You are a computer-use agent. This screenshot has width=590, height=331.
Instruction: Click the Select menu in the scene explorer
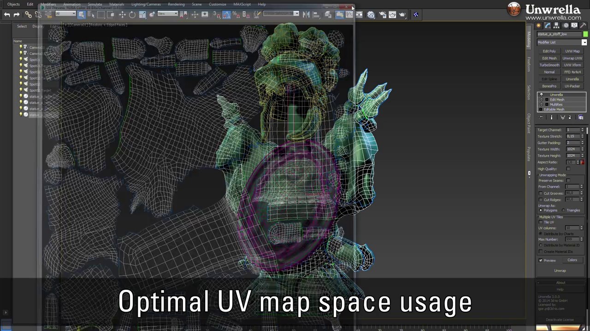tap(22, 26)
